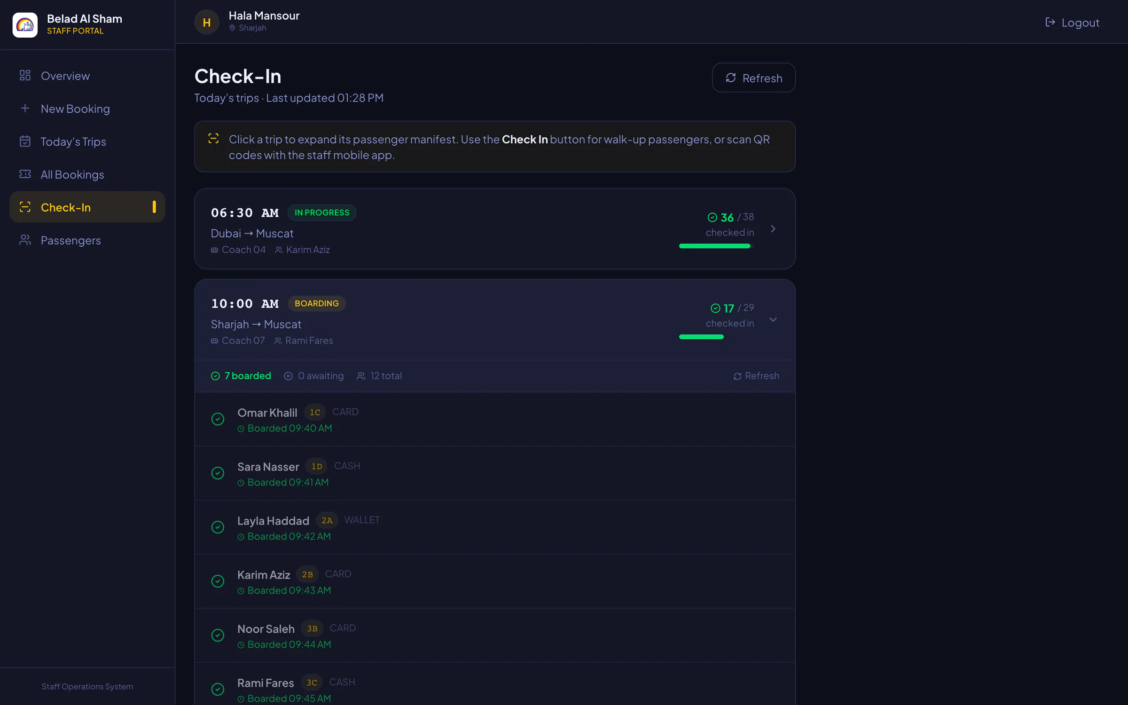The width and height of the screenshot is (1128, 705).
Task: Click the clock icon by Boarded 09:43 AM
Action: click(x=241, y=591)
